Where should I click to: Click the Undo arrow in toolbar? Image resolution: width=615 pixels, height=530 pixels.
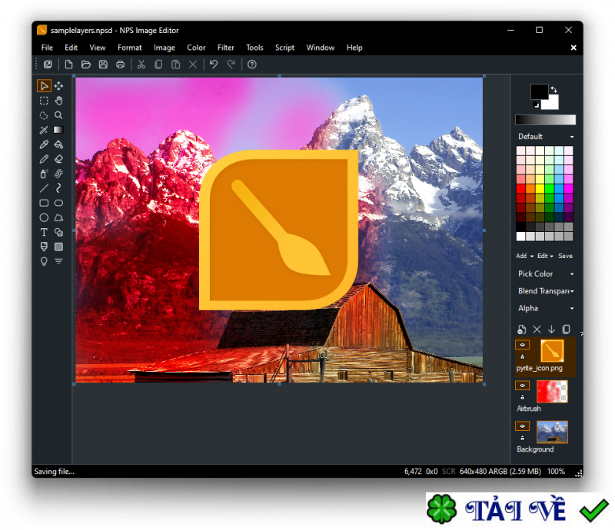coord(214,65)
